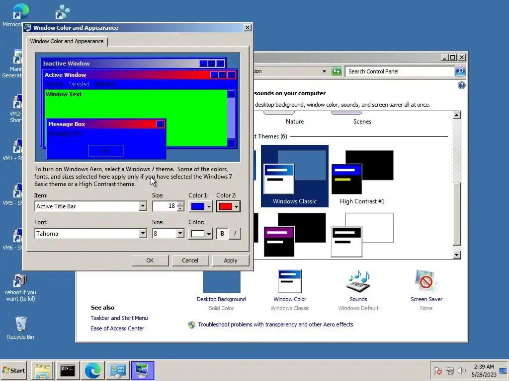This screenshot has height=381, width=509.
Task: Select the Windows Classic theme thumbnail
Action: point(294,176)
